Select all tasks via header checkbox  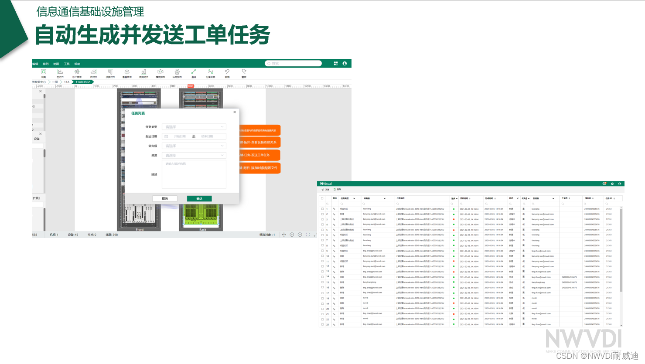click(x=322, y=198)
